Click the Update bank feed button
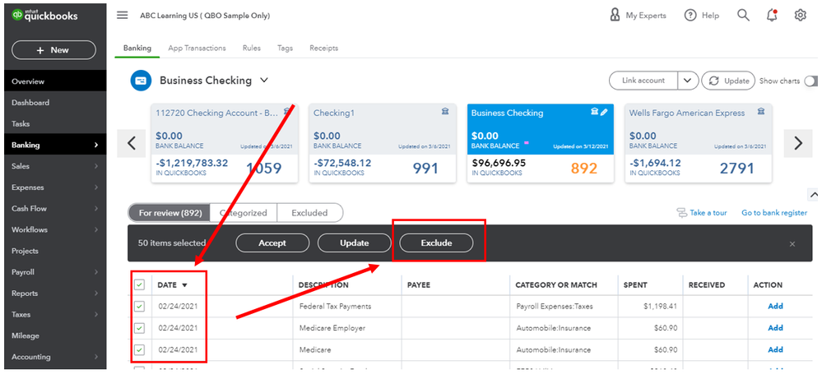This screenshot has width=822, height=379. [728, 81]
